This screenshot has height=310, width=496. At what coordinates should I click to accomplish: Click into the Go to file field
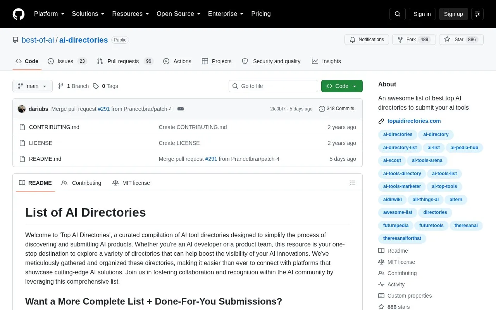click(273, 86)
